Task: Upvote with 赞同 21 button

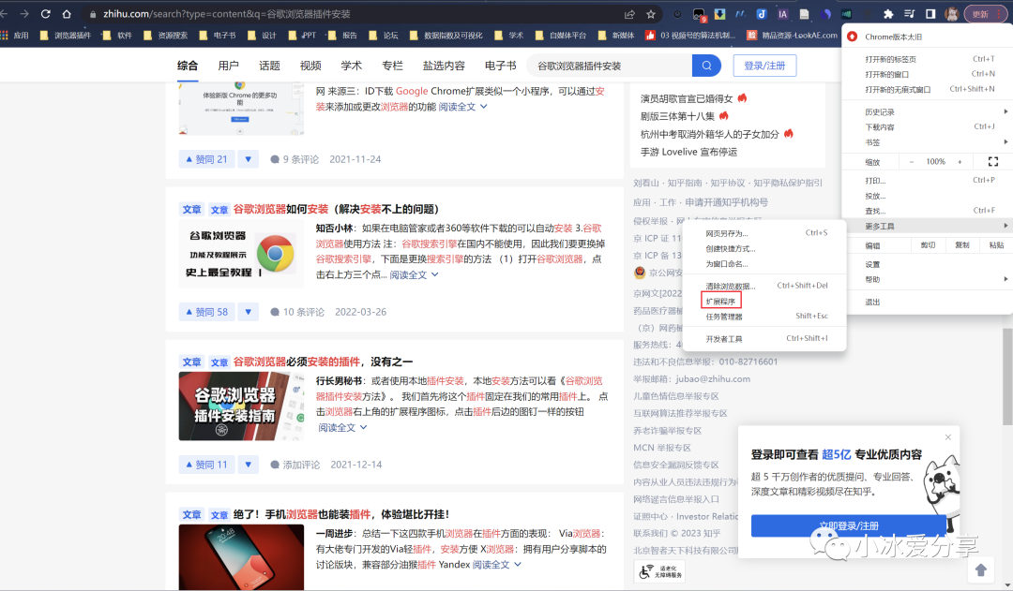Action: pos(206,158)
